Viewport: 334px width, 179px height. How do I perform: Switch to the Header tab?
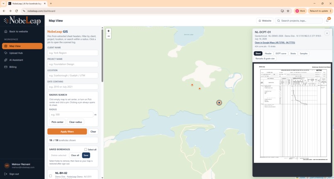[268, 54]
